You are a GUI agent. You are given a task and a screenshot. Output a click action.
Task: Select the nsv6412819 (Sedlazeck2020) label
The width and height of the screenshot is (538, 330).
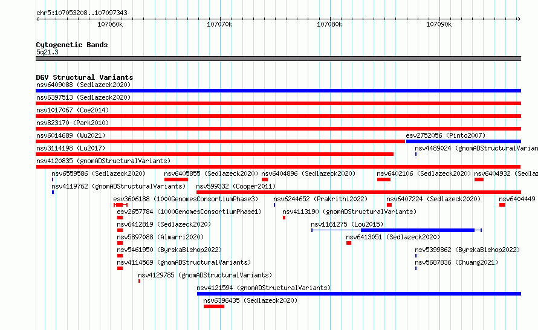pos(164,224)
